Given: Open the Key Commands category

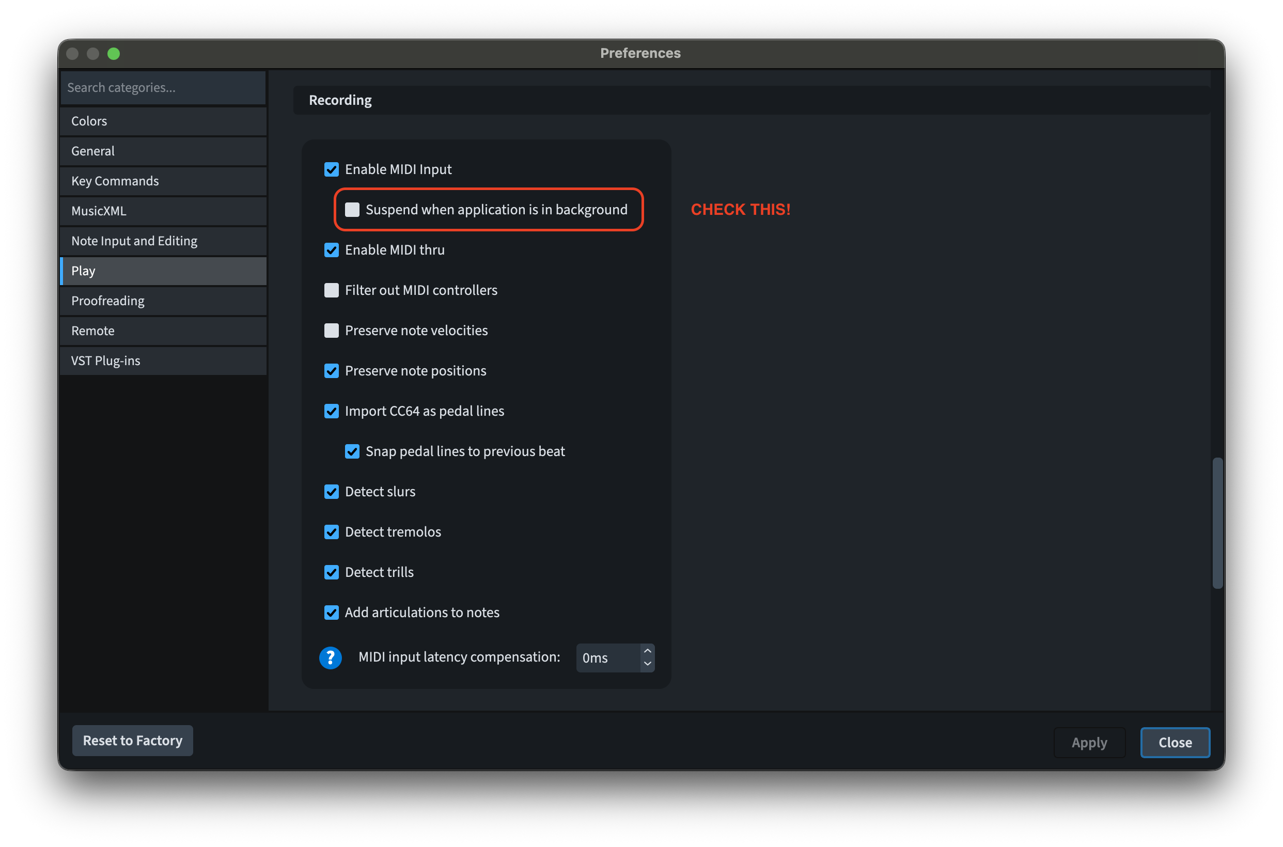Looking at the screenshot, I should [163, 181].
